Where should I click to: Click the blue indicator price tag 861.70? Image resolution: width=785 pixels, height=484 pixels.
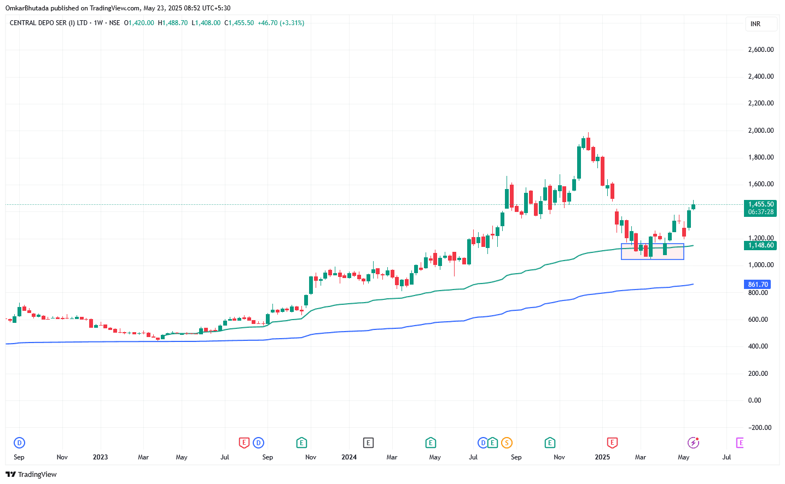coord(758,285)
